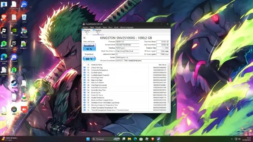Select the Revo Uninstaller desktop icon
The height and width of the screenshot is (142, 253).
point(24,32)
